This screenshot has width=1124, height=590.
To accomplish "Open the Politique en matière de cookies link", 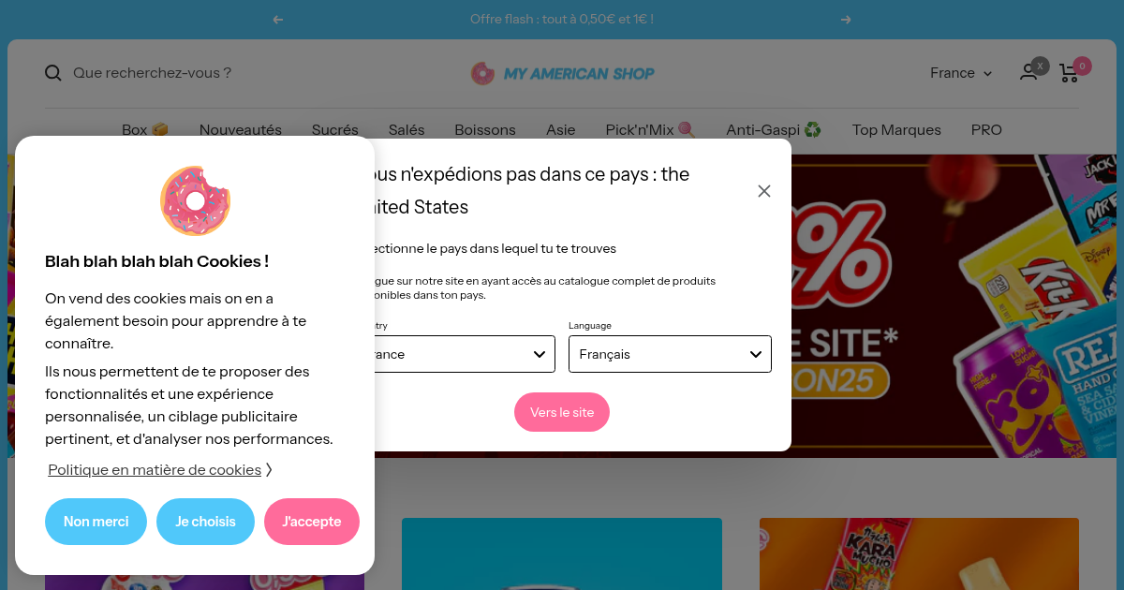I will (x=155, y=470).
